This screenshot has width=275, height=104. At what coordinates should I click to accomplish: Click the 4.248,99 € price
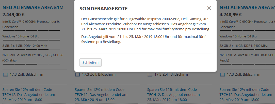coord(231,14)
